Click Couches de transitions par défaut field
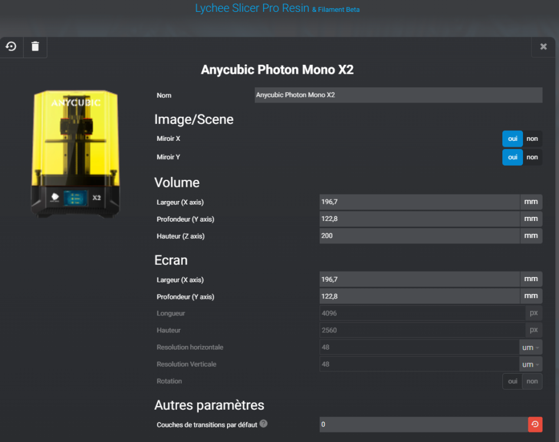 [x=423, y=424]
